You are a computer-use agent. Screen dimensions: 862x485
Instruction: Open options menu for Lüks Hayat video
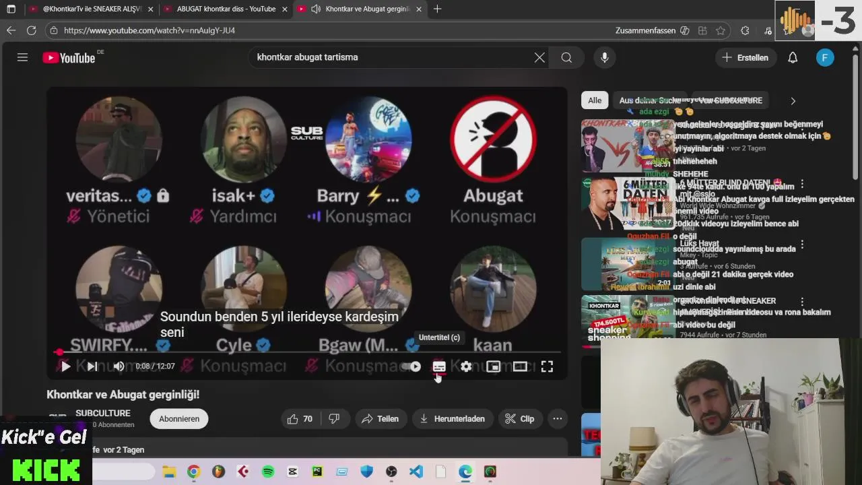[x=802, y=245]
